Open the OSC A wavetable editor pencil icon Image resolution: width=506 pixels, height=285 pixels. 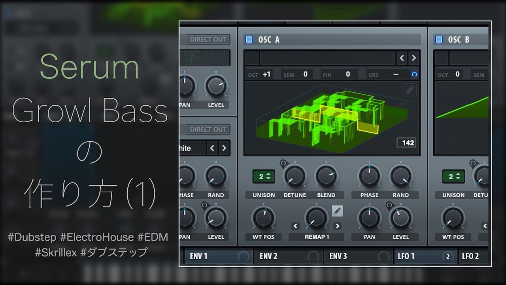[410, 90]
